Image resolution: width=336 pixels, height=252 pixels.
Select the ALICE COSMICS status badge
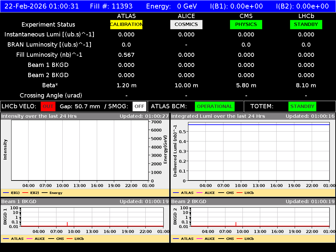pos(186,24)
